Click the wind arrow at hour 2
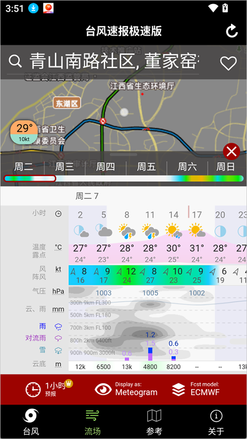The image size is (247, 439). click(73, 271)
